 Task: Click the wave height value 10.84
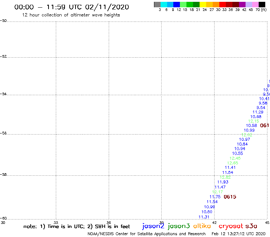click(242, 144)
